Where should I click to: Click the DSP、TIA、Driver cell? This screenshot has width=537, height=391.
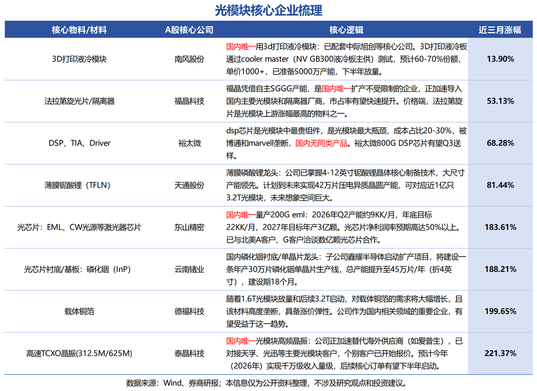point(79,143)
